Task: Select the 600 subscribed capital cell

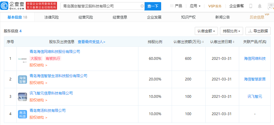Action: [188, 59]
